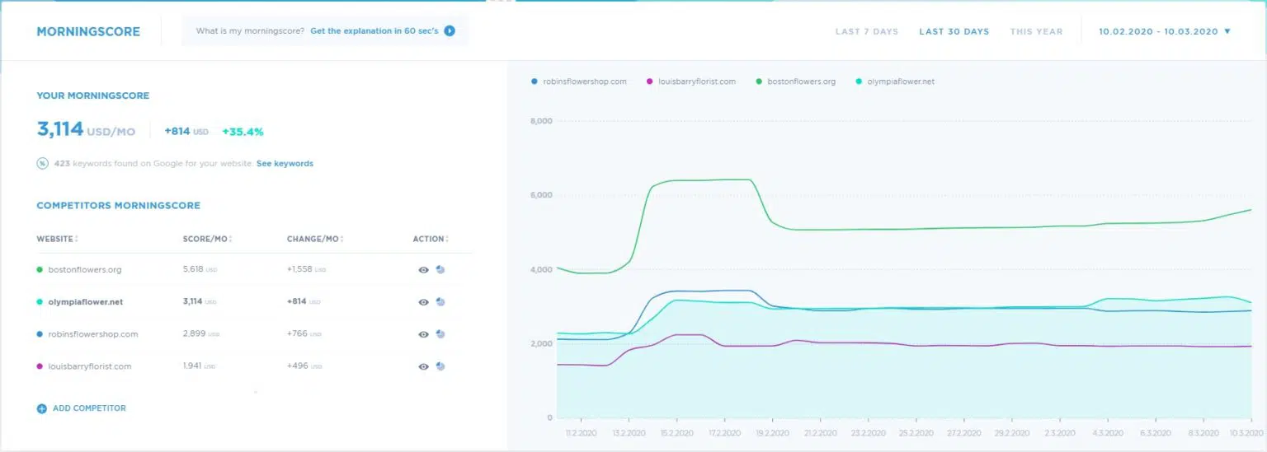Image resolution: width=1267 pixels, height=452 pixels.
Task: Open the date range 10.02.2020 - 10.03.2020 dropdown
Action: coord(1165,31)
